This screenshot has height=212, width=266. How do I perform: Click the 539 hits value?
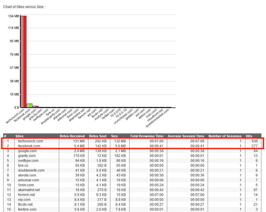255,141
